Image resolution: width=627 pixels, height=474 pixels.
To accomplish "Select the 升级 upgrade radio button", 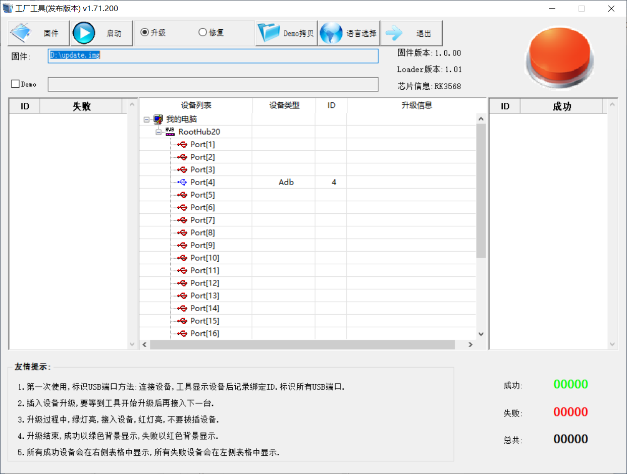I will pos(145,32).
